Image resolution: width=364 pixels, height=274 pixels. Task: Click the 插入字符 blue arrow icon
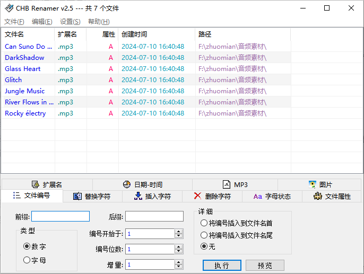(138, 196)
